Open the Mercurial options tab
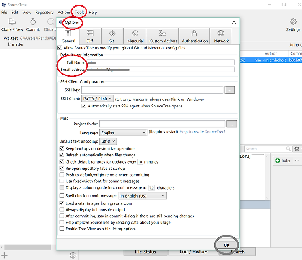Image resolution: width=302 pixels, height=260 pixels. (135, 36)
